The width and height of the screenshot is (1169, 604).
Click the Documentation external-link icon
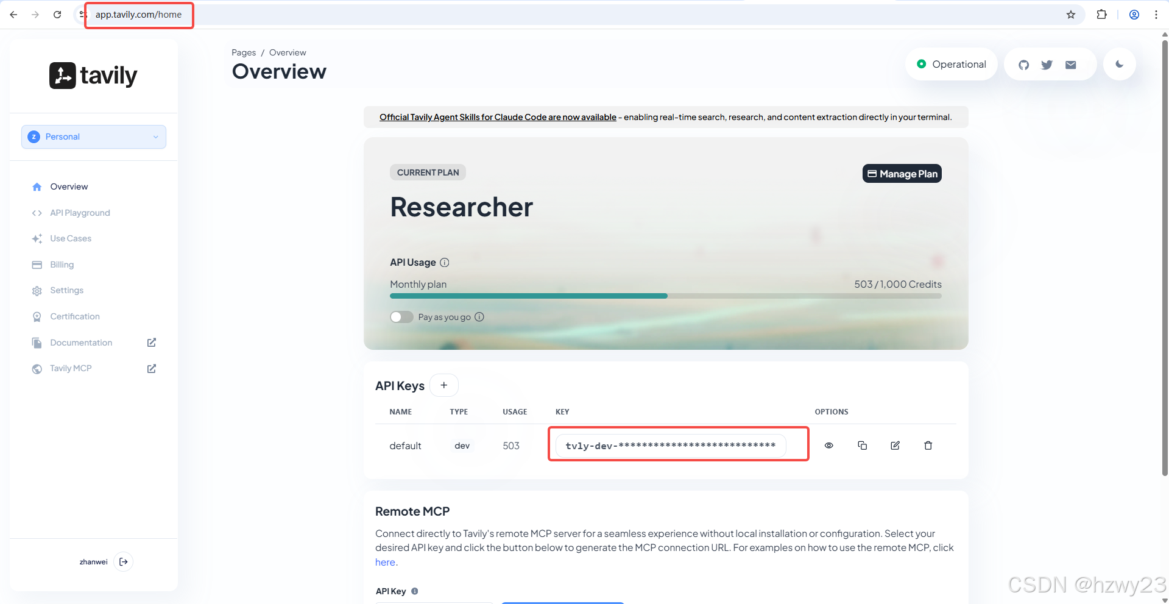pos(152,343)
